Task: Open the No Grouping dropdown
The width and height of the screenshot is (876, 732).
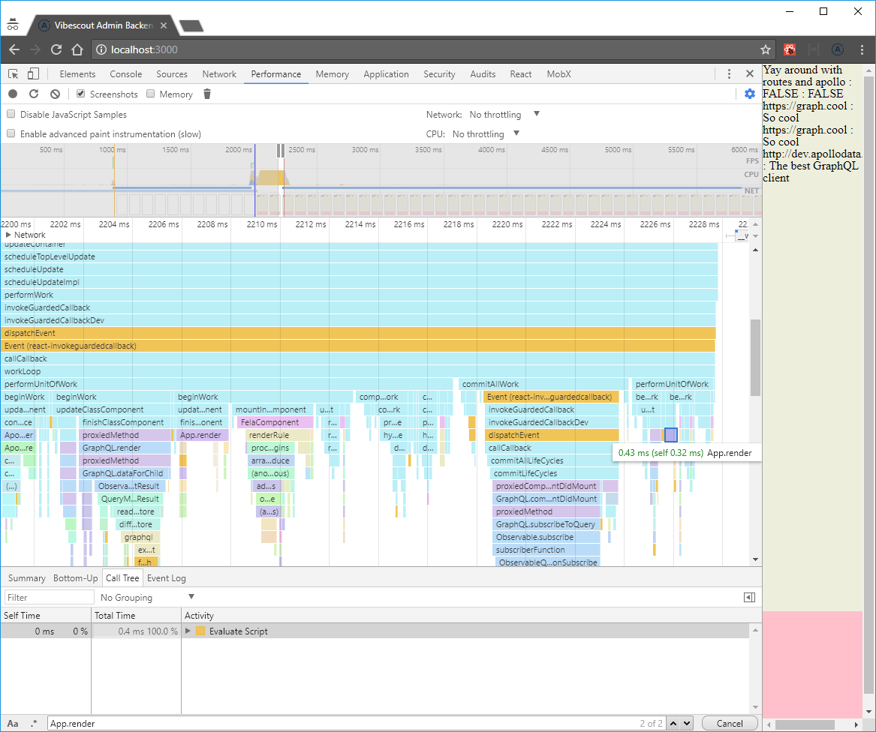Action: click(x=147, y=598)
